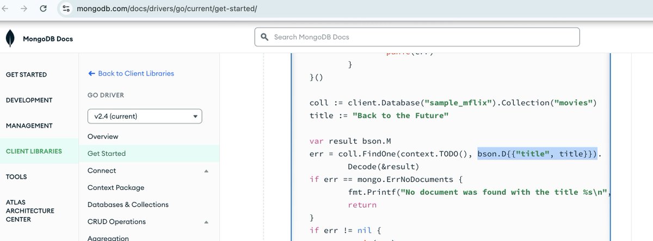Click the "Back to the Future" string

tap(401, 116)
